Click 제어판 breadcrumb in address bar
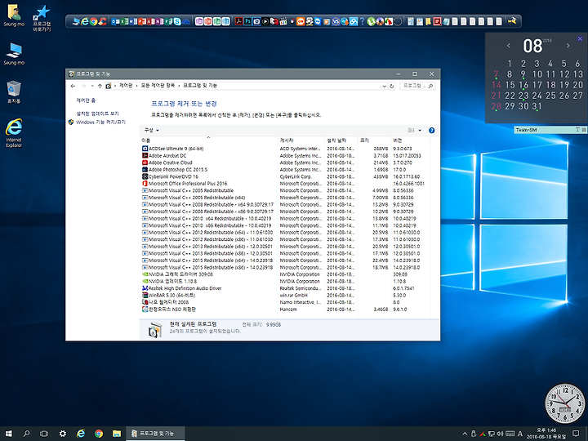This screenshot has height=441, width=588. [x=126, y=86]
